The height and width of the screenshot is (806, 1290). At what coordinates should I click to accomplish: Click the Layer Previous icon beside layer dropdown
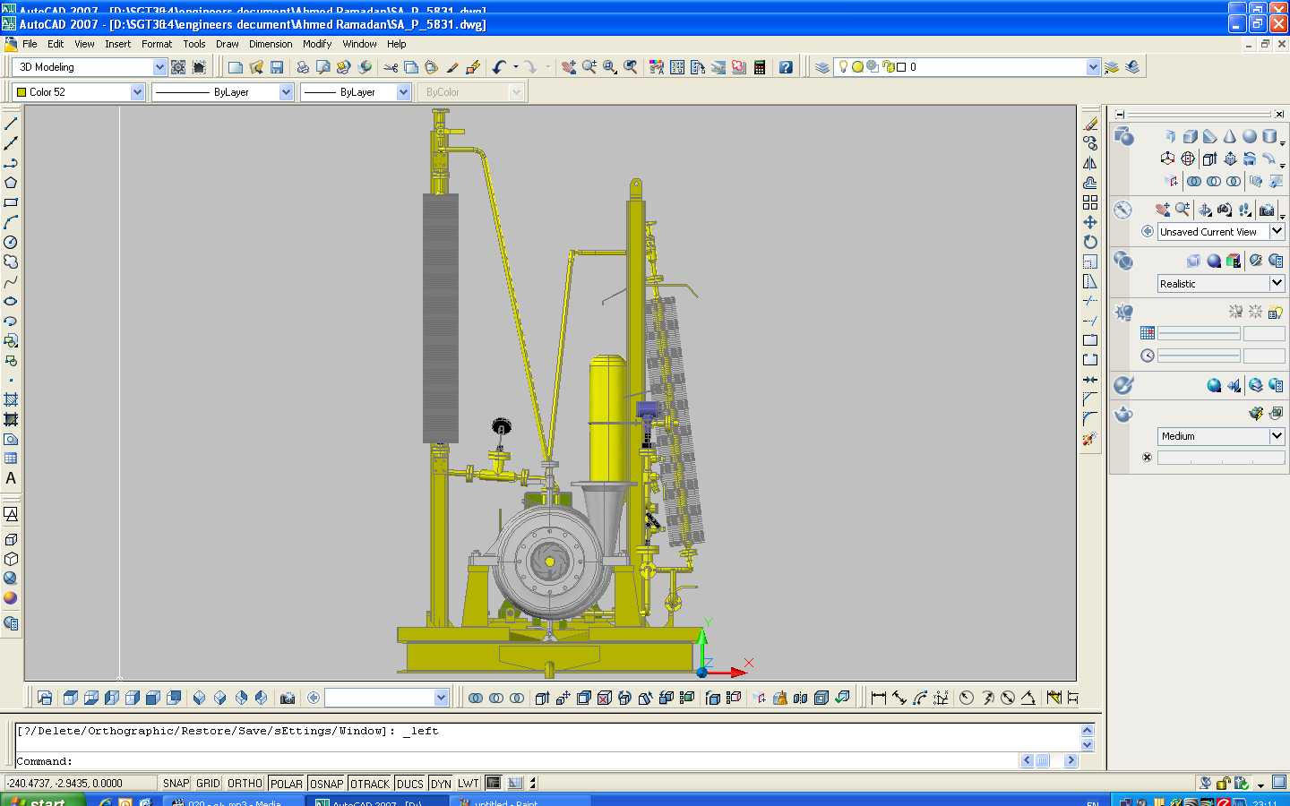1133,67
